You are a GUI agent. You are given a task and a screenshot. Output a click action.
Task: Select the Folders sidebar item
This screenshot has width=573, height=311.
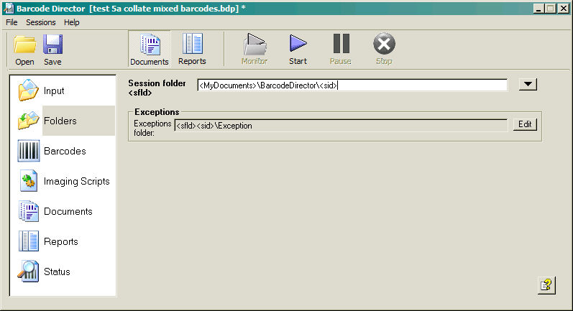click(60, 121)
